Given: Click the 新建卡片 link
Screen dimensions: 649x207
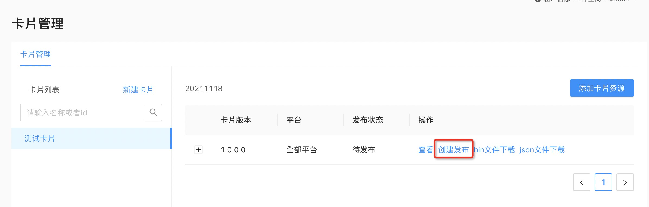Looking at the screenshot, I should point(138,90).
